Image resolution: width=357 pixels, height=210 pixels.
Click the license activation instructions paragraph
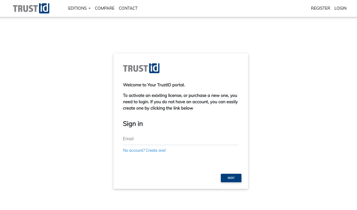tap(180, 102)
